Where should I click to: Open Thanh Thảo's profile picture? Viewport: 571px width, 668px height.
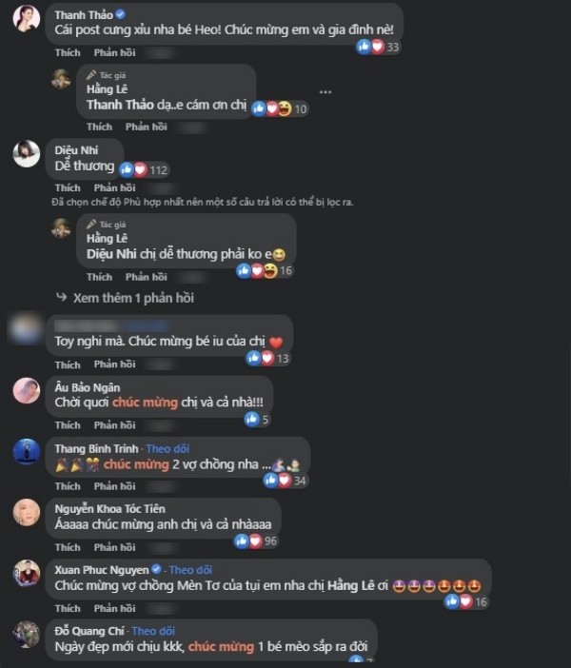(x=27, y=18)
